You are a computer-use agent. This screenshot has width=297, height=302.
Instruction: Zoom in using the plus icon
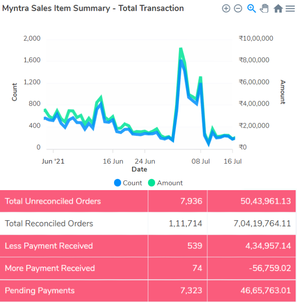(x=226, y=8)
